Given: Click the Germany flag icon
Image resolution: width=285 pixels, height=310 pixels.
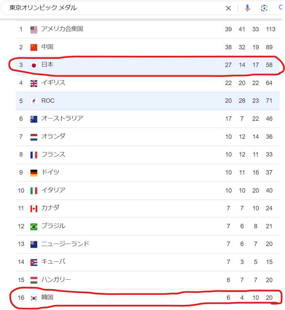Looking at the screenshot, I should coord(34,173).
